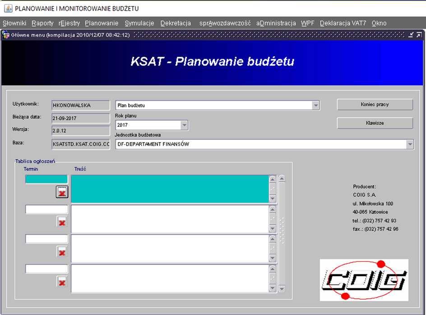426x315 pixels.
Task: Click the fourth Termin field
Action: click(x=46, y=269)
